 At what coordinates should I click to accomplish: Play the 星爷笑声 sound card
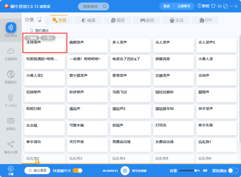pos(131,78)
